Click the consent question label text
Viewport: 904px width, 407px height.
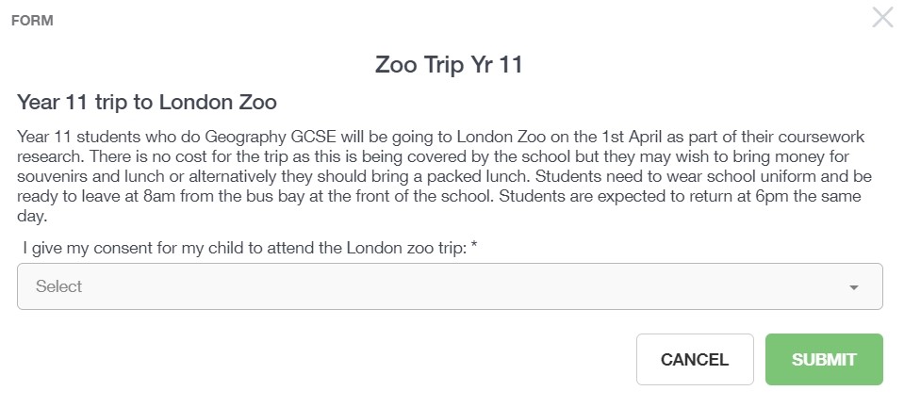tap(243, 247)
